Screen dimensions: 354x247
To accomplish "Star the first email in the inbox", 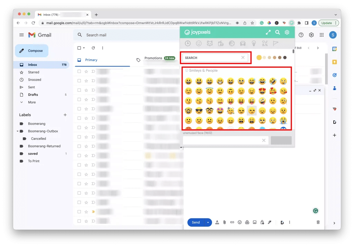I will (x=86, y=71).
